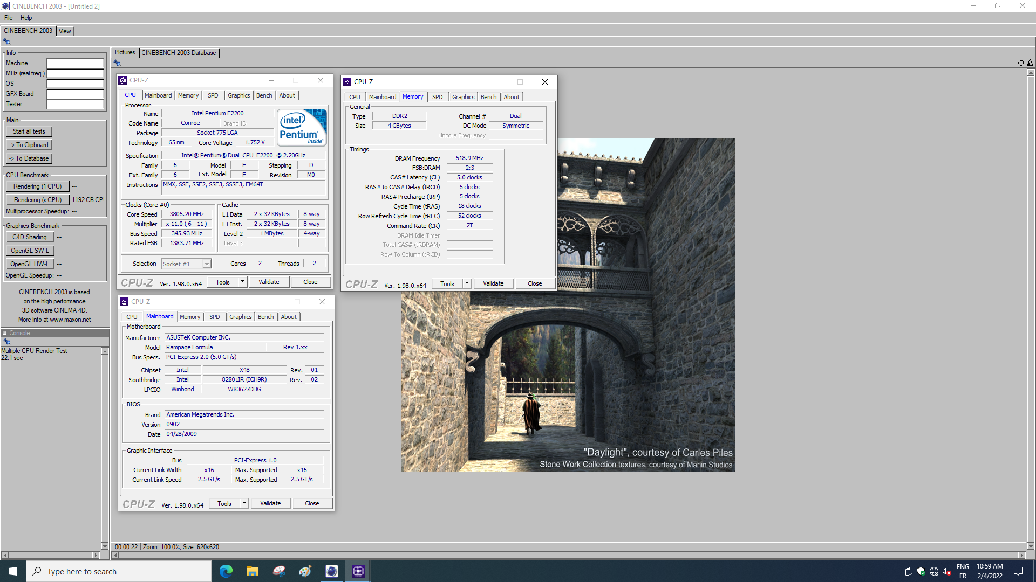This screenshot has height=582, width=1036.
Task: Expand Tools dropdown arrow in CPU-Z CPU window
Action: tap(242, 282)
